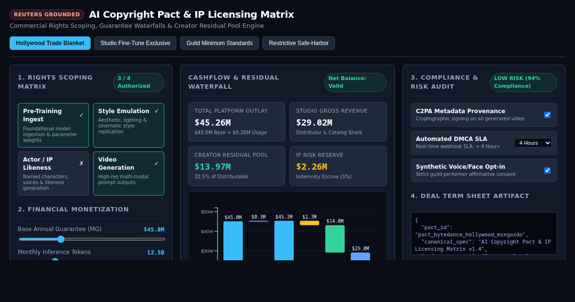
Task: Click the 12.5B Monthly Inference Tokens value
Action: (x=156, y=253)
